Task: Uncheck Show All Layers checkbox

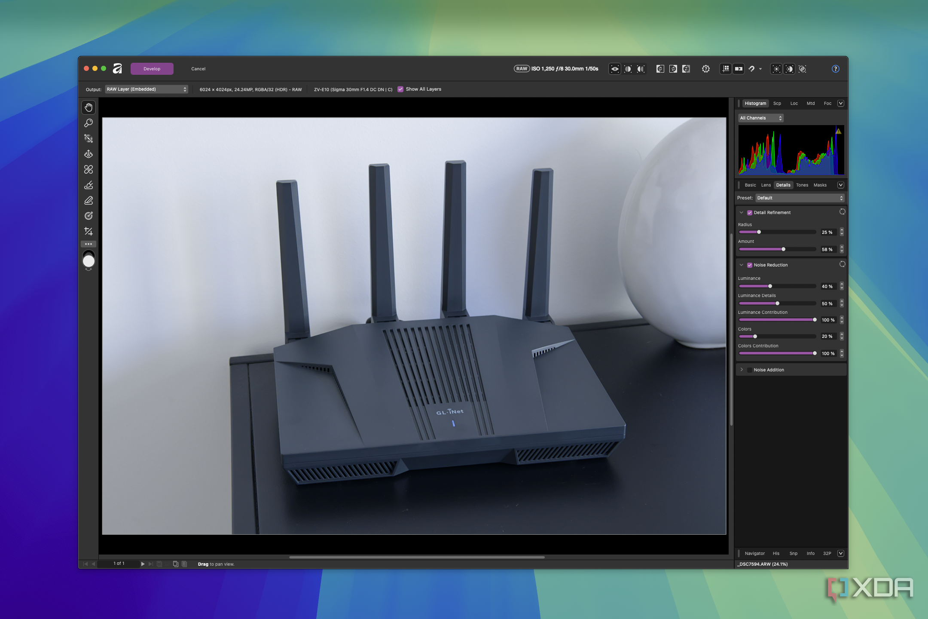Action: click(x=400, y=89)
